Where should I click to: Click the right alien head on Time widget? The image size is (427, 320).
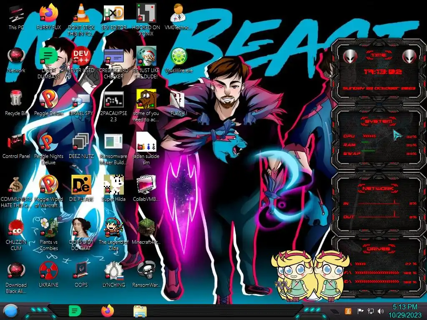click(x=409, y=56)
